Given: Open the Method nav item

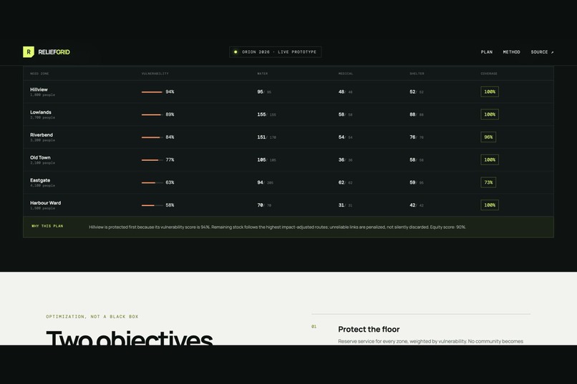Looking at the screenshot, I should (512, 52).
